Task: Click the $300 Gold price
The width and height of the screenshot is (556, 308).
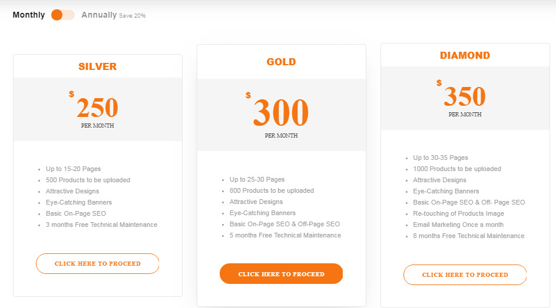Action: pos(277,110)
